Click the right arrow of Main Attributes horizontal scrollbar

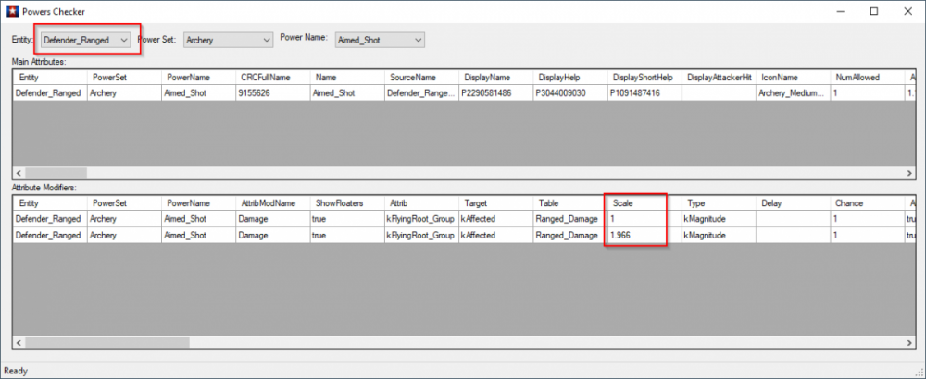click(909, 173)
